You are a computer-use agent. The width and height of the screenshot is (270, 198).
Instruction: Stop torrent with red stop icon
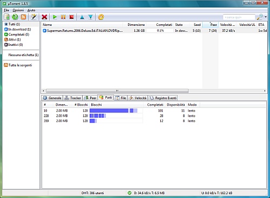pos(72,17)
